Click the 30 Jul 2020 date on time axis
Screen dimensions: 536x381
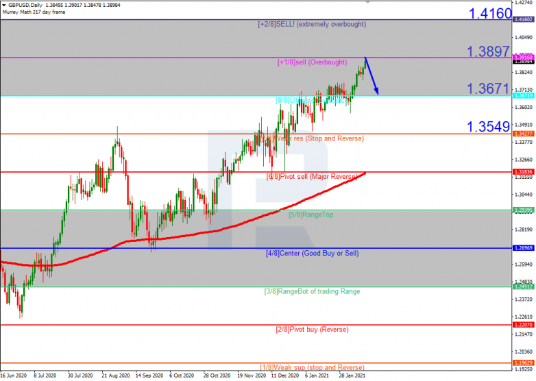tap(80, 376)
